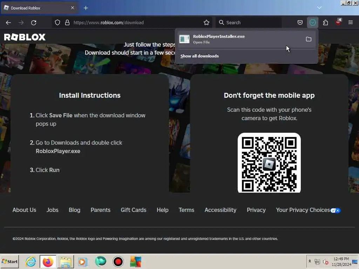Select the RobloxPlayer.exe instruction text
Image resolution: width=359 pixels, height=269 pixels.
[x=58, y=151]
